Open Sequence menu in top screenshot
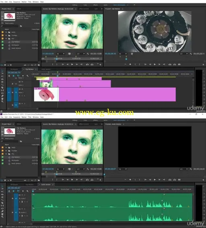The width and height of the screenshot is (206, 228). (16, 2)
